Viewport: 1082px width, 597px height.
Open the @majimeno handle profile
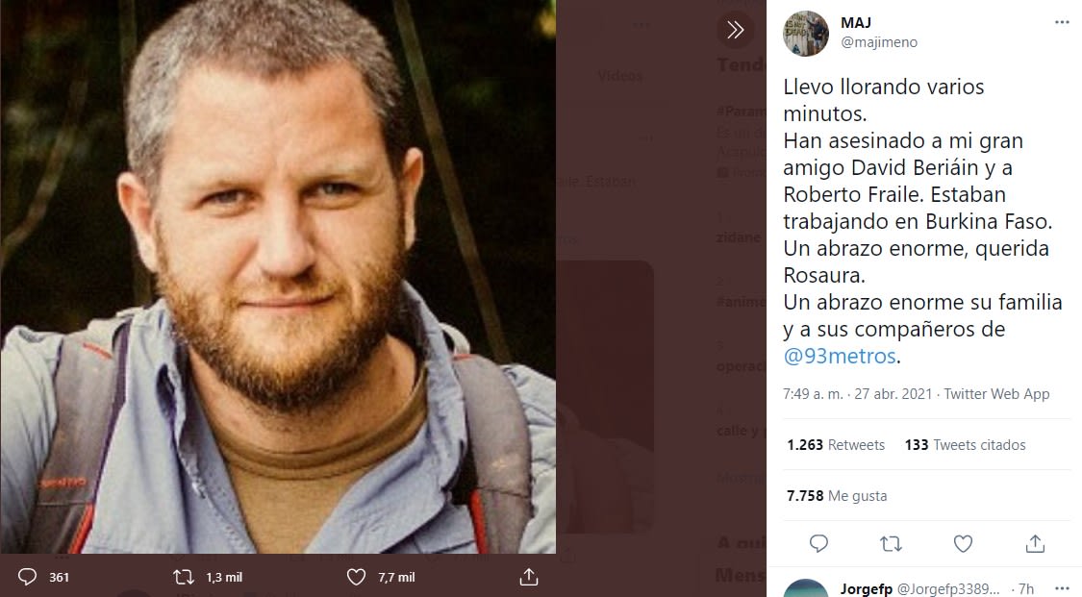879,42
